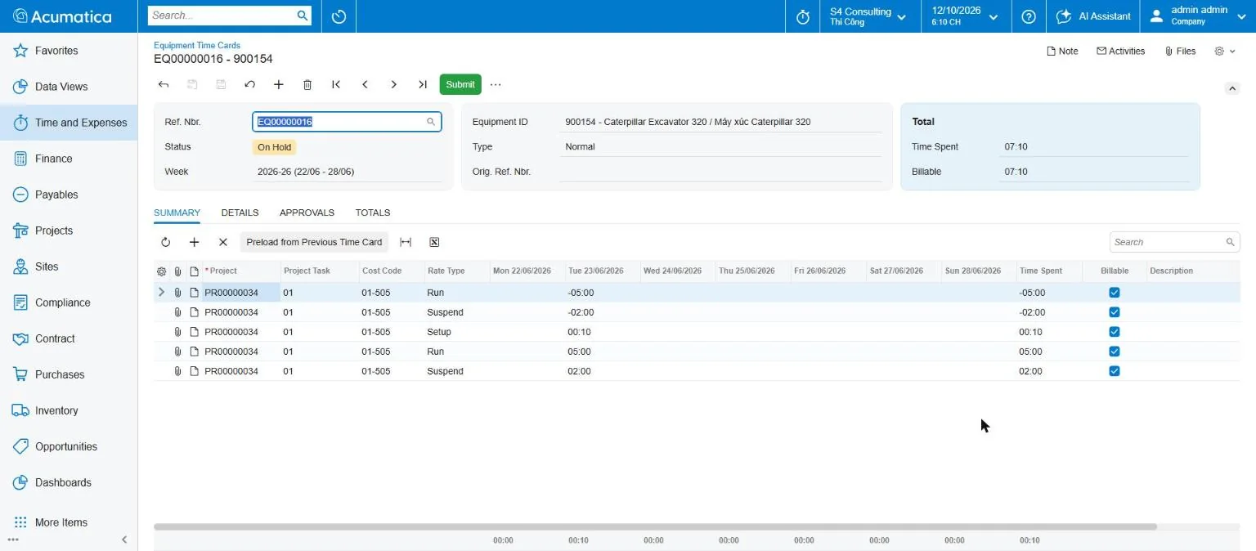Switch to the Totals tab
The width and height of the screenshot is (1256, 551).
coord(373,213)
